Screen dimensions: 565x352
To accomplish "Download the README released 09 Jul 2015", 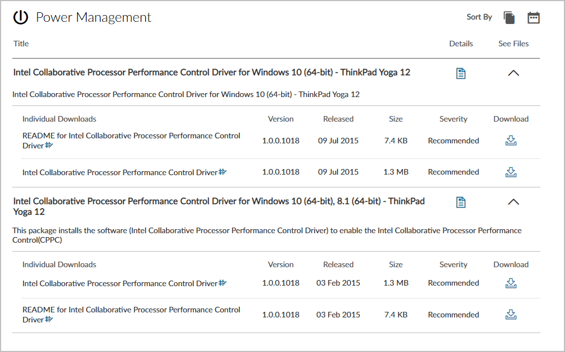I will click(x=511, y=141).
